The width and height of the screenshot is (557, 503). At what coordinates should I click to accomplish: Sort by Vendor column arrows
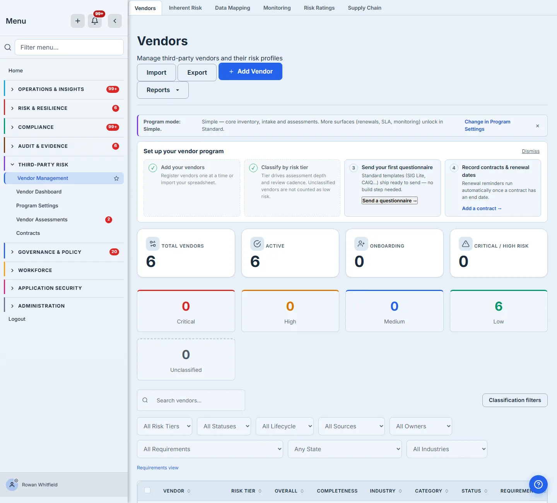[x=189, y=491]
